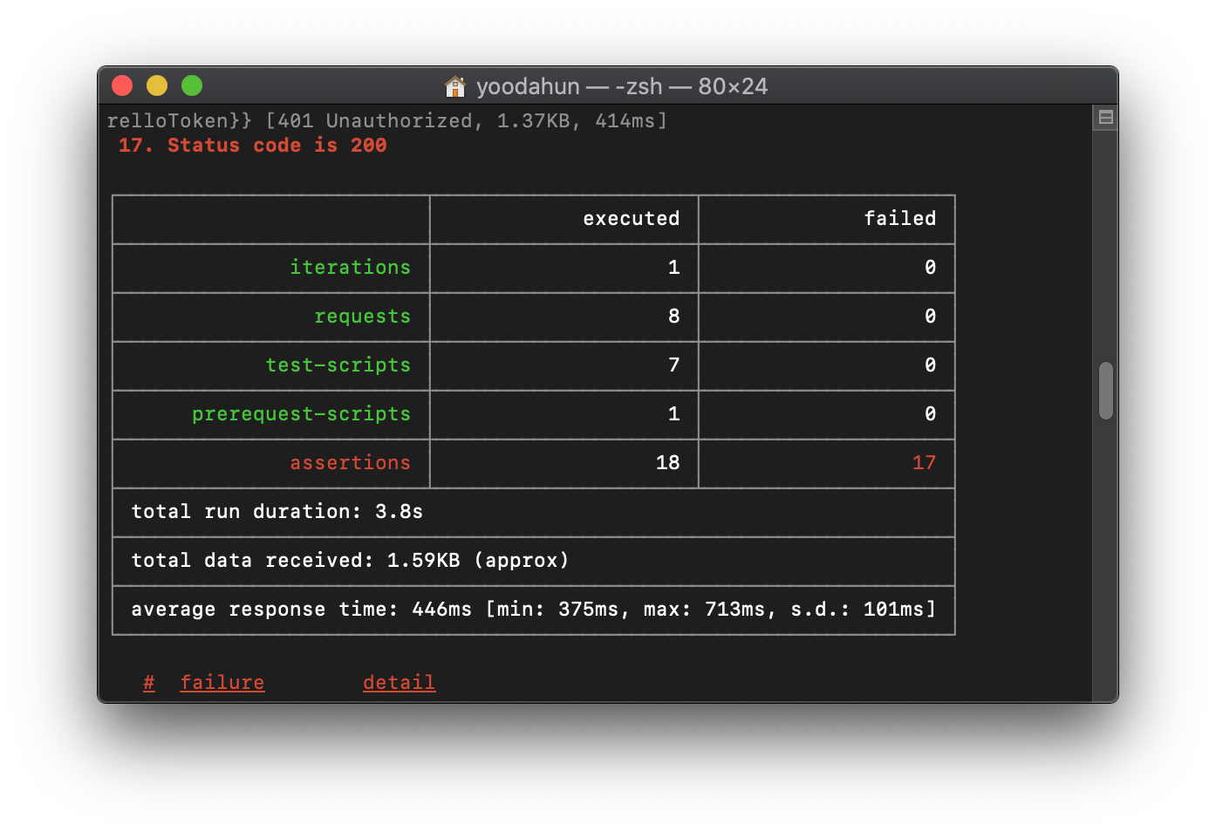1216x832 pixels.
Task: Select the green iterations row label
Action: pos(351,268)
